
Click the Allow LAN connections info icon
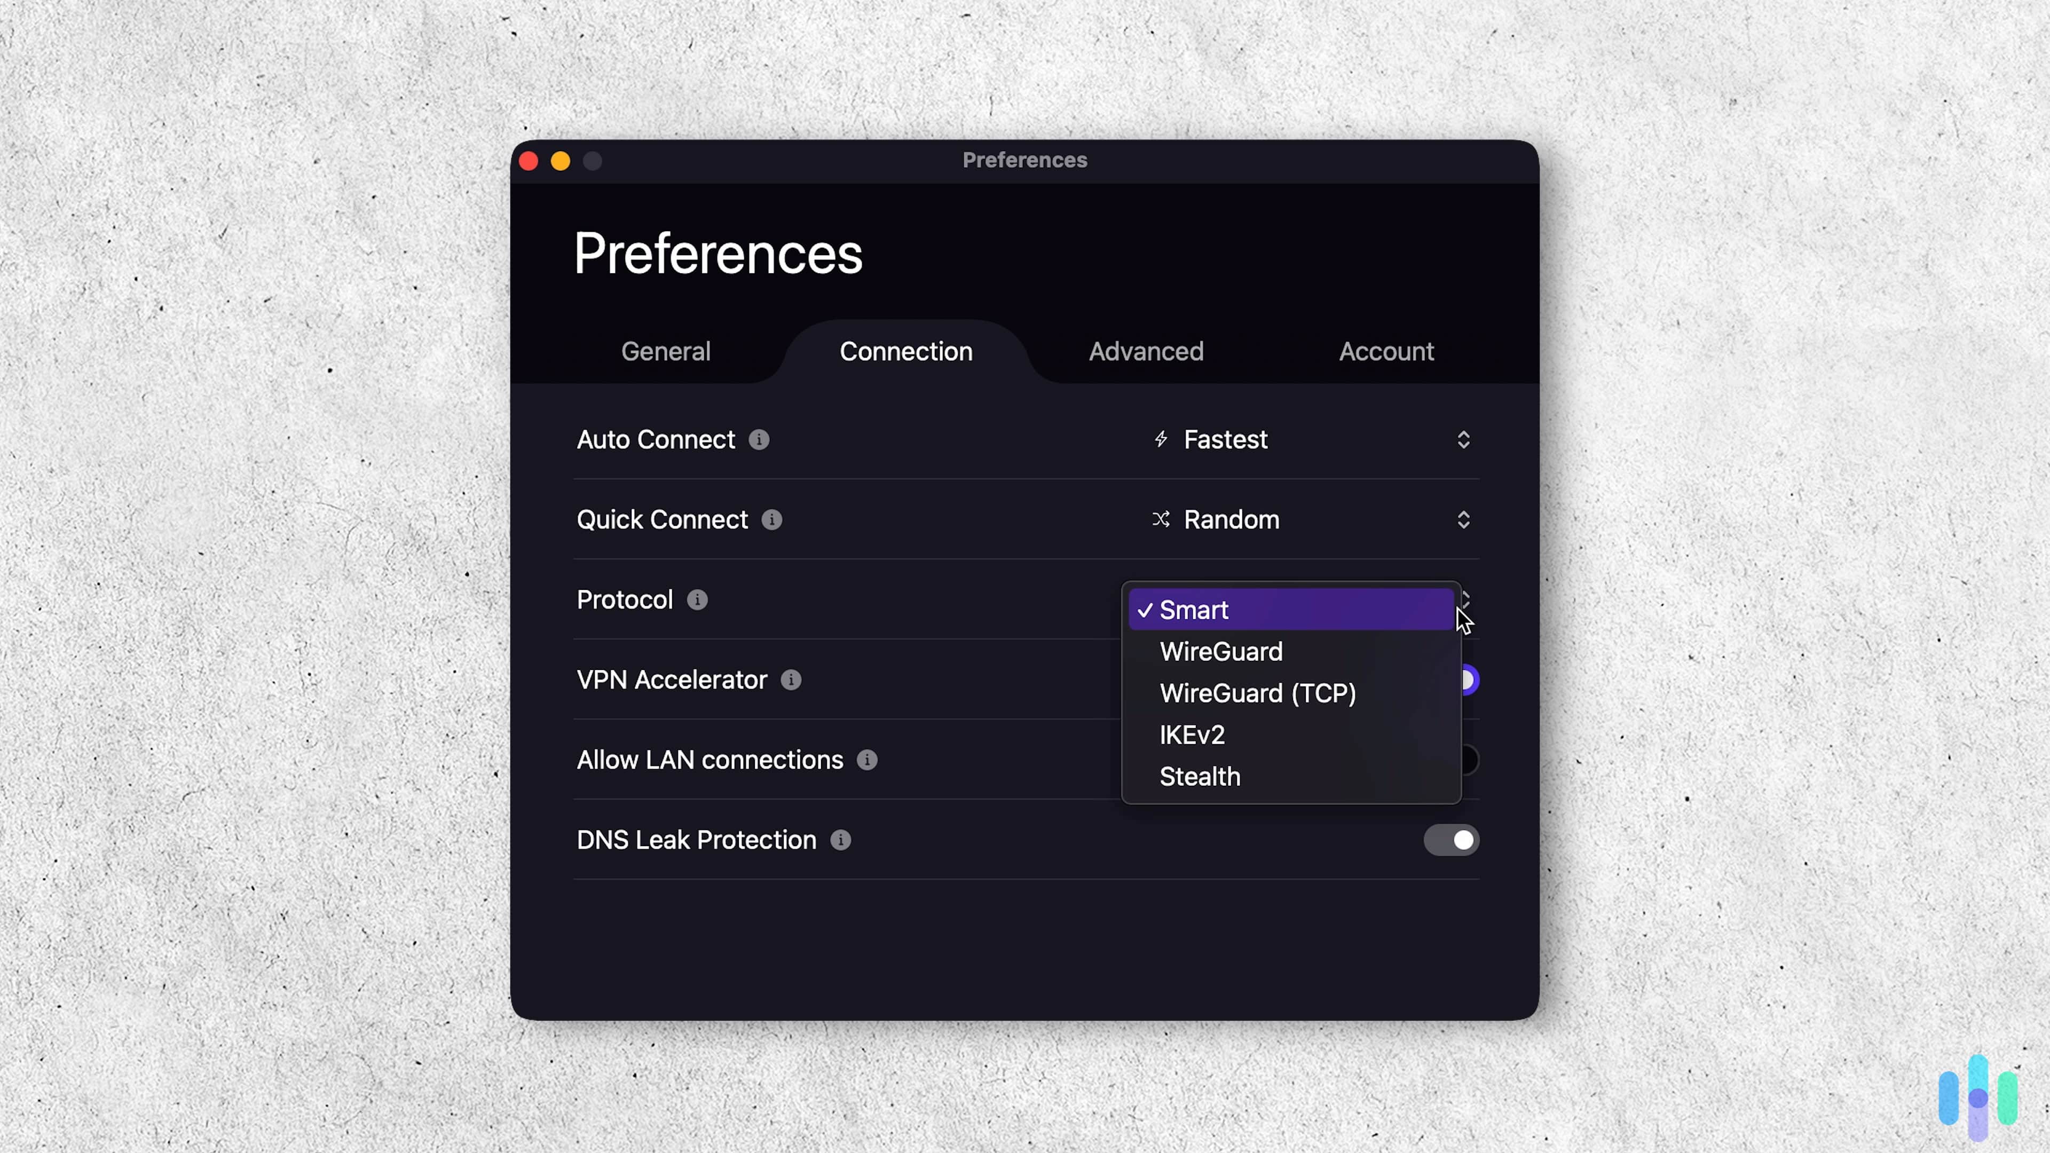pos(866,760)
